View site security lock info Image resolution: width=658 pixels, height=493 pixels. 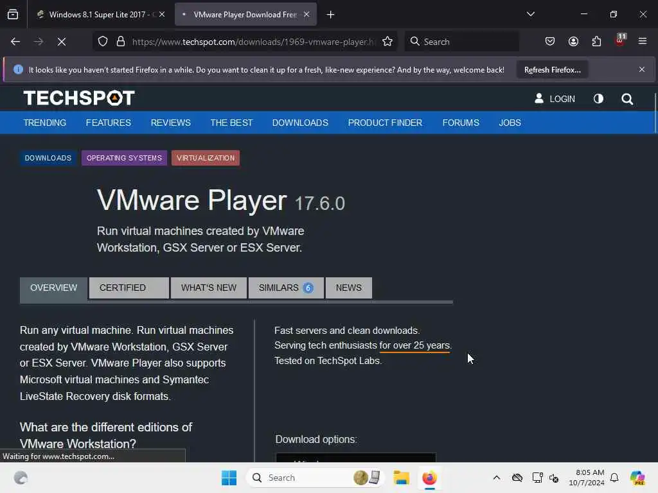pyautogui.click(x=121, y=42)
